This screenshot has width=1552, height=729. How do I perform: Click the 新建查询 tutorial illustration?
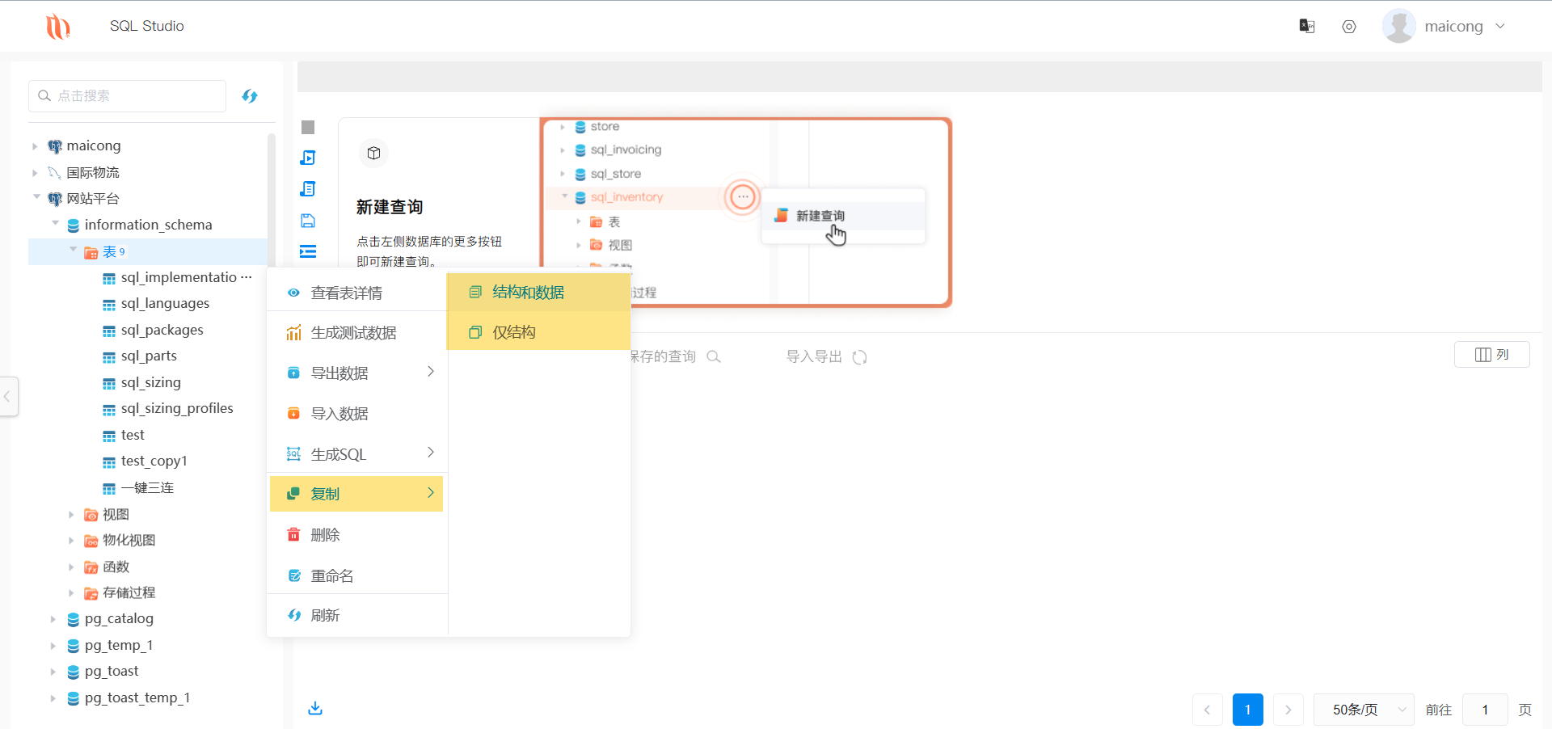click(745, 213)
